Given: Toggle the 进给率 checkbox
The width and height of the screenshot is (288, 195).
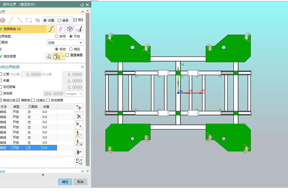Looking at the screenshot, I should pyautogui.click(x=1, y=93).
